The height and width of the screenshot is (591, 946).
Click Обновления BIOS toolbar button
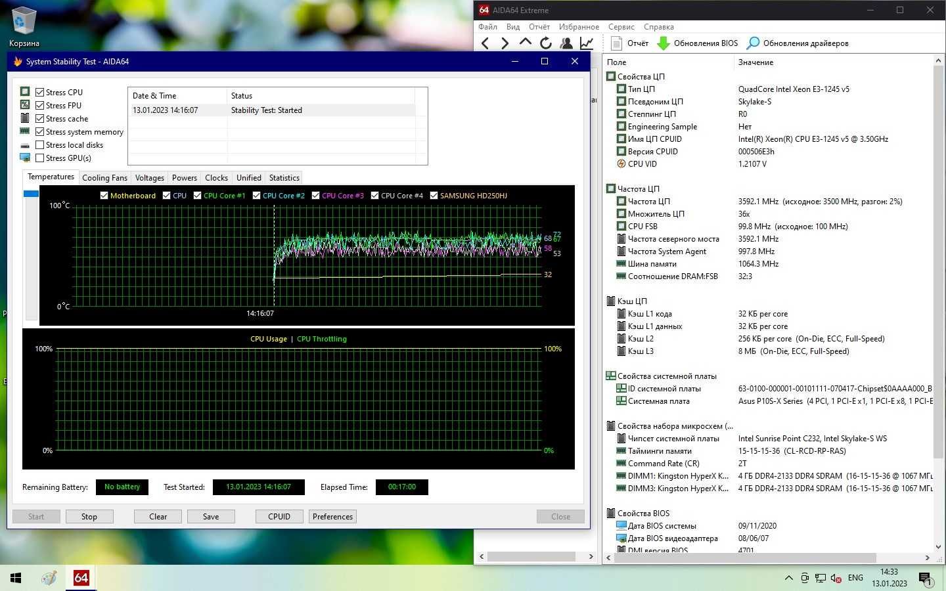[x=698, y=43]
